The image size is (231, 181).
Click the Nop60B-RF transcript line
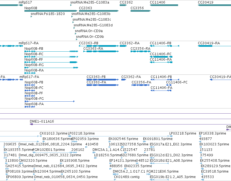[51, 62]
